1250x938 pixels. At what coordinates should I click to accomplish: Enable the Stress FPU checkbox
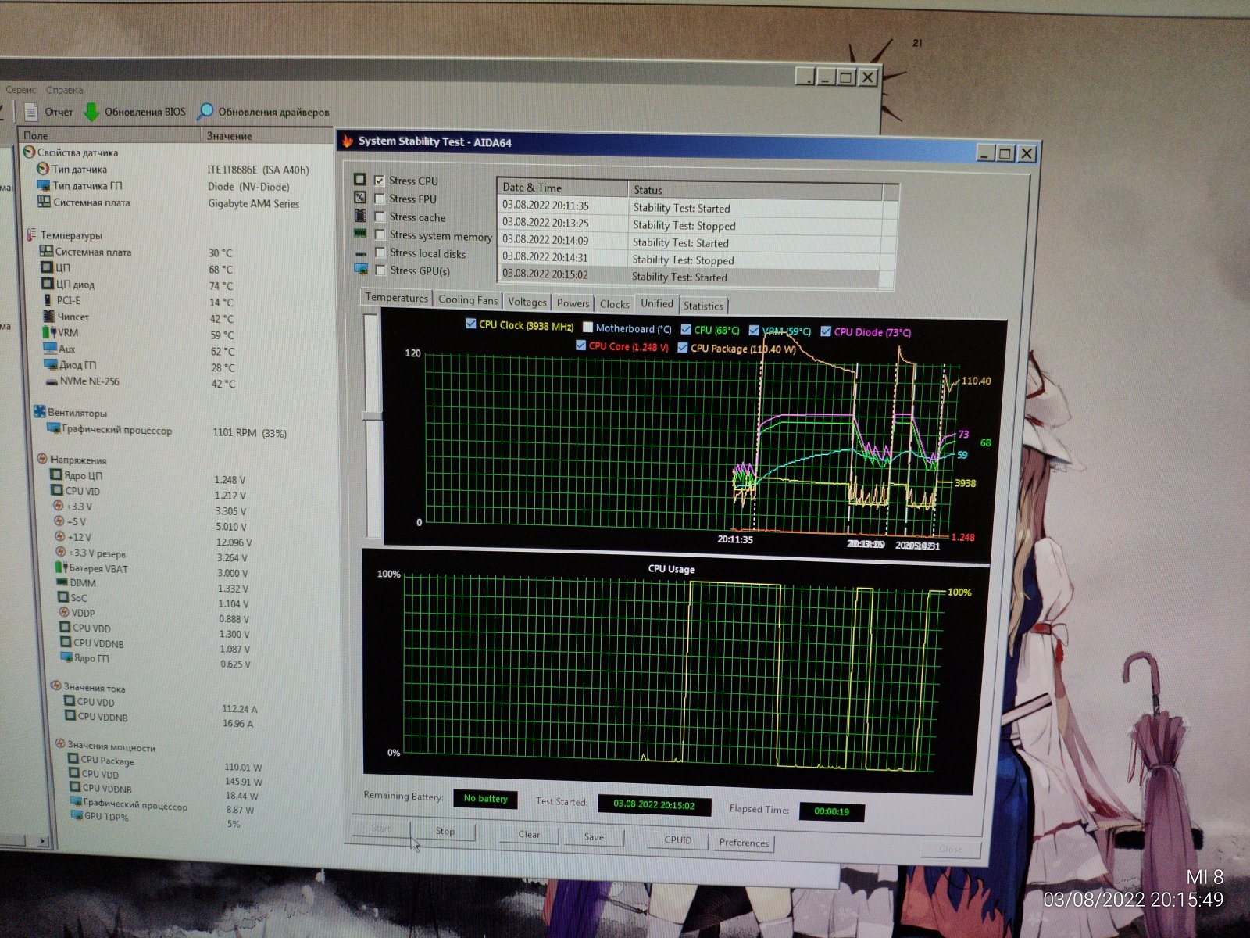[380, 199]
